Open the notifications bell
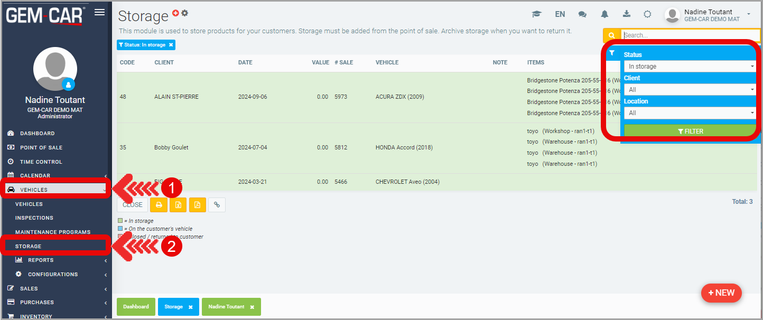Screen dimensions: 763x320 pyautogui.click(x=604, y=14)
